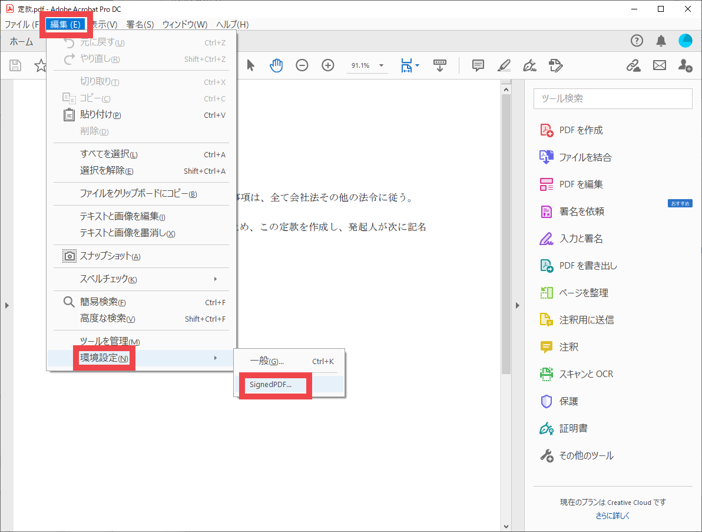This screenshot has height=532, width=702.
Task: Click さらに詳しく link
Action: click(612, 516)
